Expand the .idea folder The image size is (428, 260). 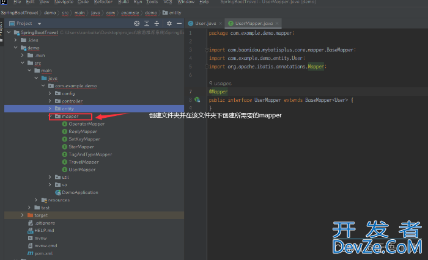[x=15, y=40]
